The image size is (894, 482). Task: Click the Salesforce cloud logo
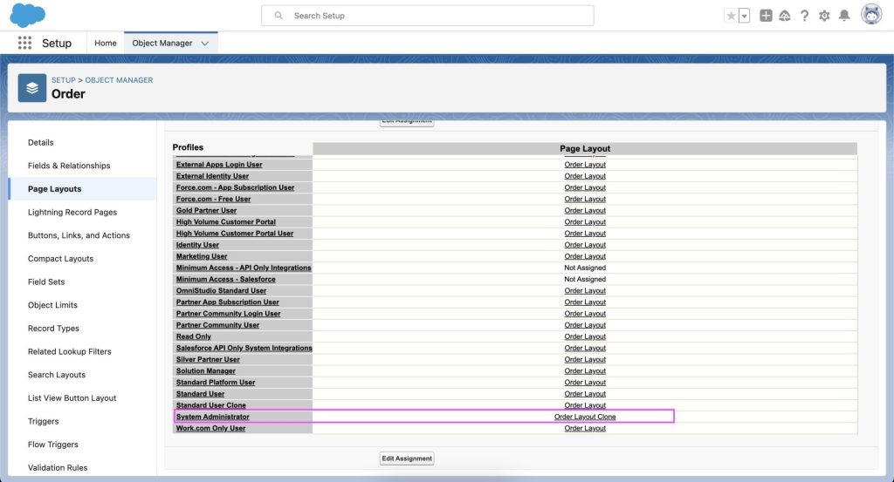pos(27,15)
